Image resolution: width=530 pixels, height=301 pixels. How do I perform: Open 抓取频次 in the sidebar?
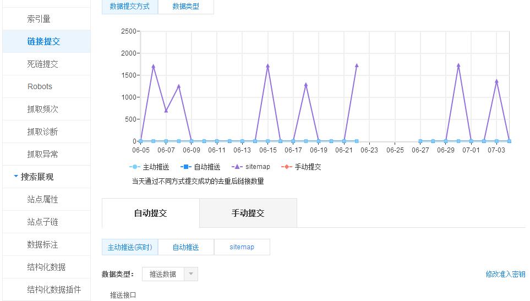click(43, 109)
